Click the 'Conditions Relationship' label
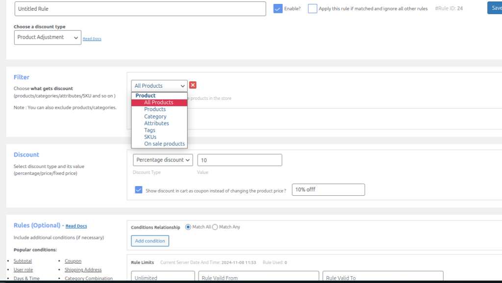The height and width of the screenshot is (283, 502). [x=155, y=227]
